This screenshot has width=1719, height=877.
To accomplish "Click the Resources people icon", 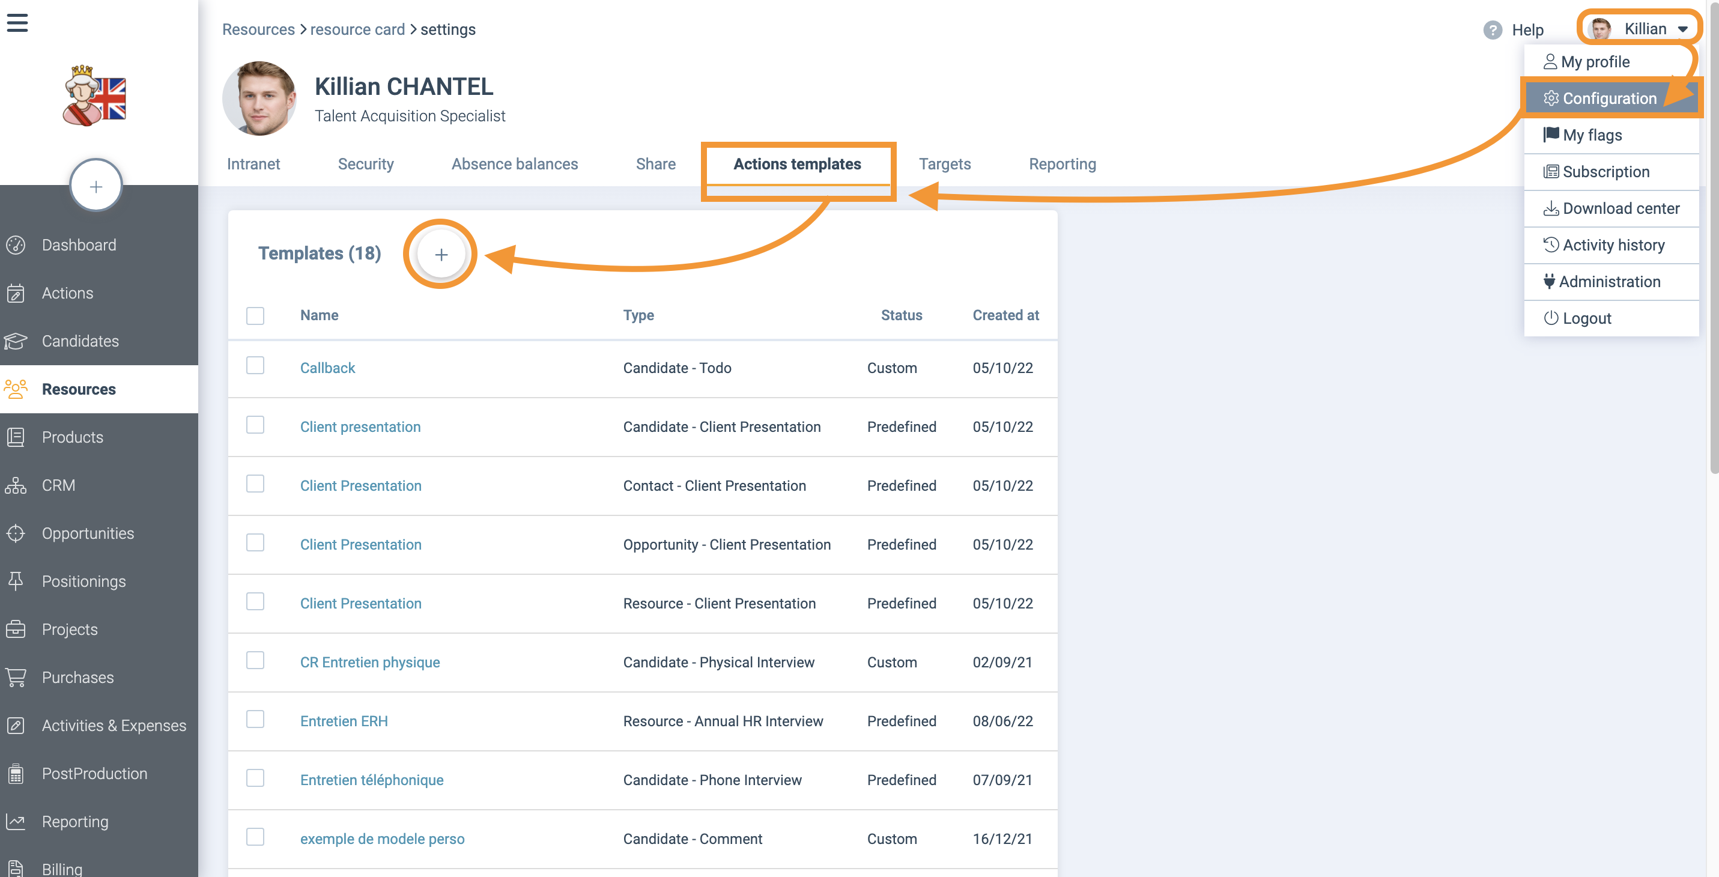I will [16, 389].
